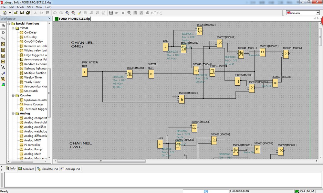Select the text tool (A) in side toolbar
The width and height of the screenshot is (323, 193).
(x=3, y=68)
